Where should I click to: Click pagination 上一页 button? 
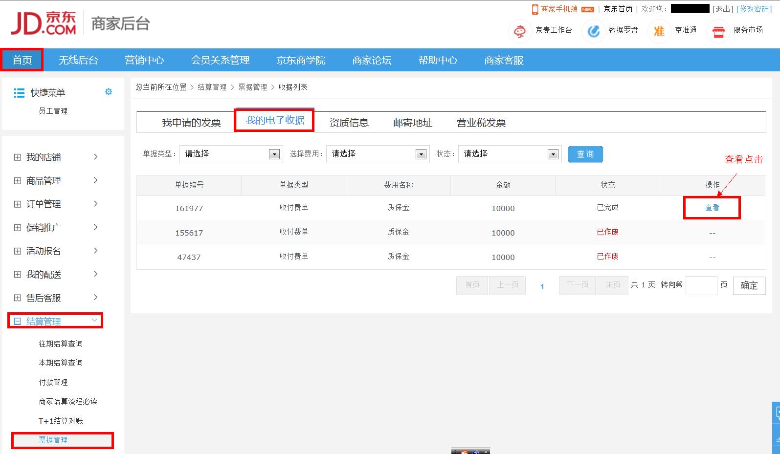pyautogui.click(x=508, y=285)
